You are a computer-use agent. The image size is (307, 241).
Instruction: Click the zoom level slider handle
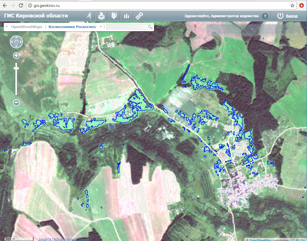pos(16,68)
